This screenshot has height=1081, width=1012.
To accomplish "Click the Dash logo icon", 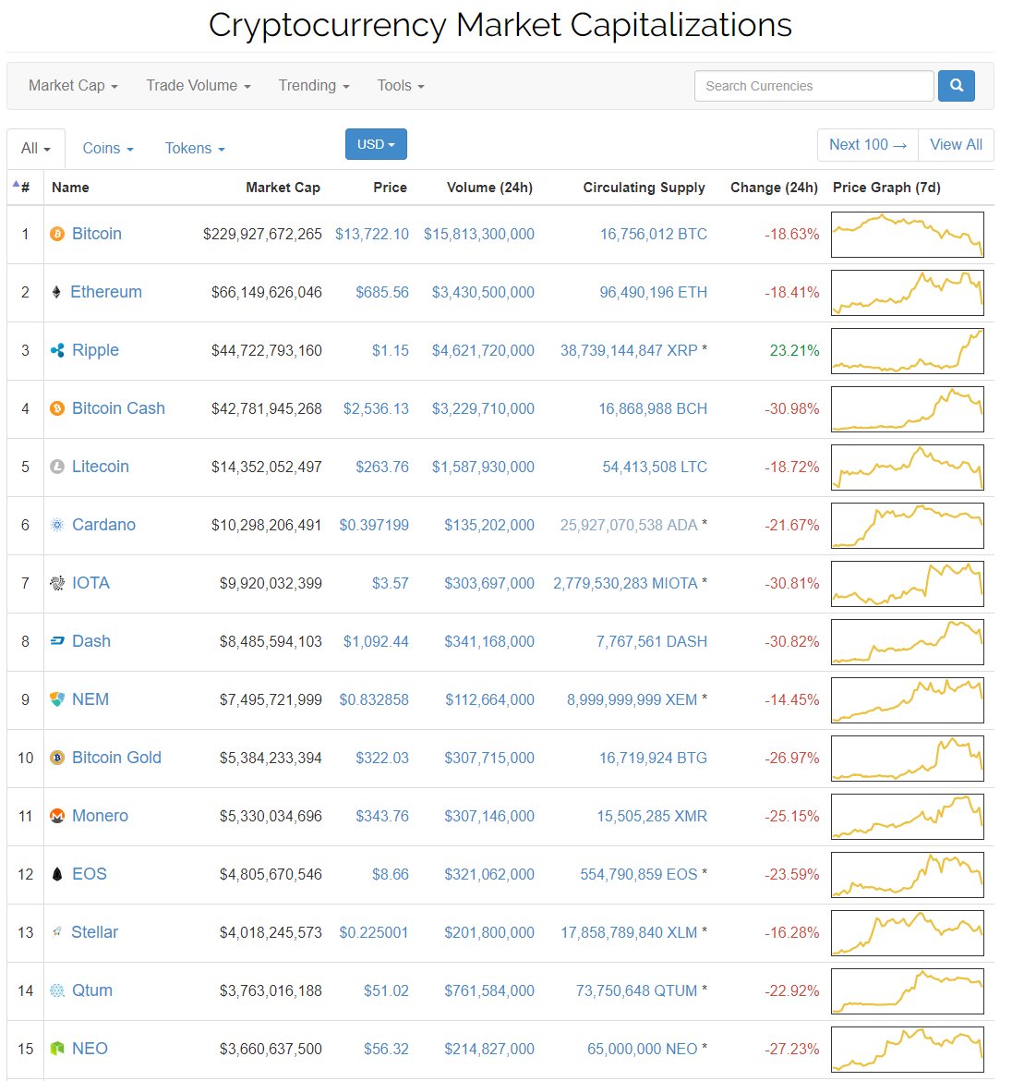I will point(57,641).
